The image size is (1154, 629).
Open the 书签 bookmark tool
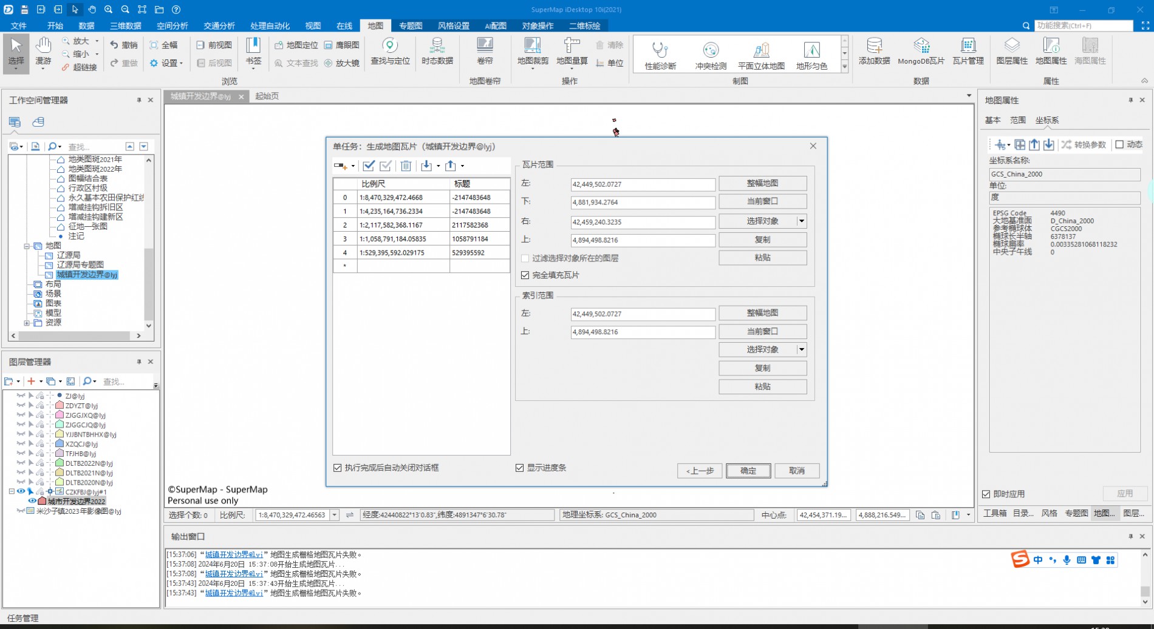point(253,53)
